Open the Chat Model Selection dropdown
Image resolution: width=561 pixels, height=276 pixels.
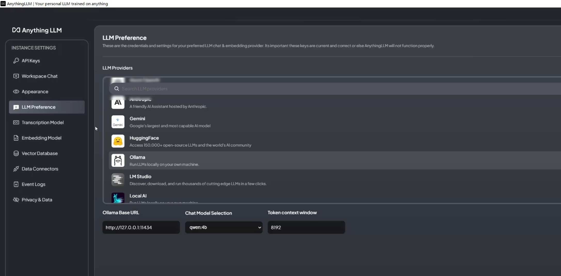coord(224,227)
